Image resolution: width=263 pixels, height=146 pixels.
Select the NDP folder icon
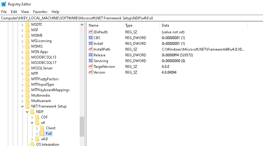[x=32, y=112]
